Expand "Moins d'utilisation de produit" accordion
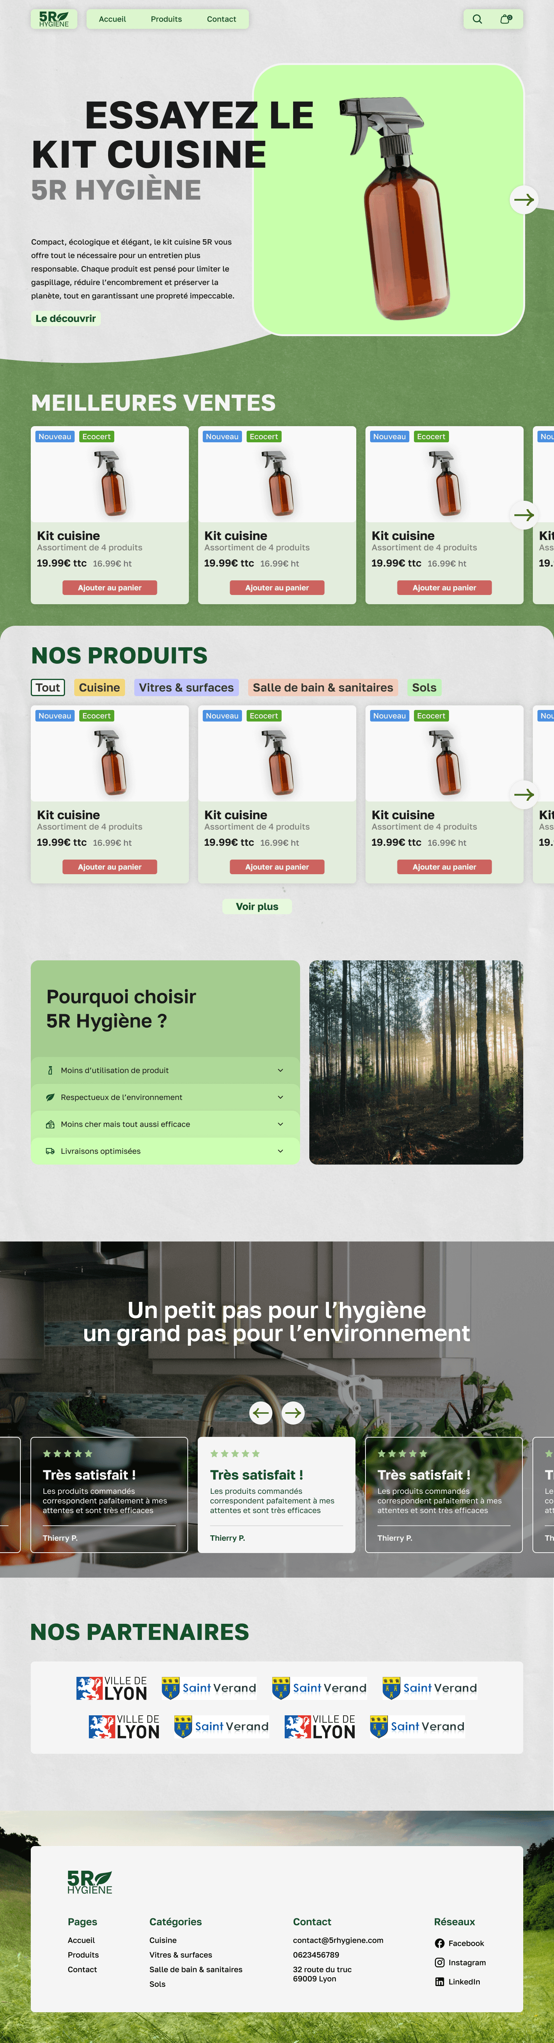The width and height of the screenshot is (554, 2043). coord(165,1070)
